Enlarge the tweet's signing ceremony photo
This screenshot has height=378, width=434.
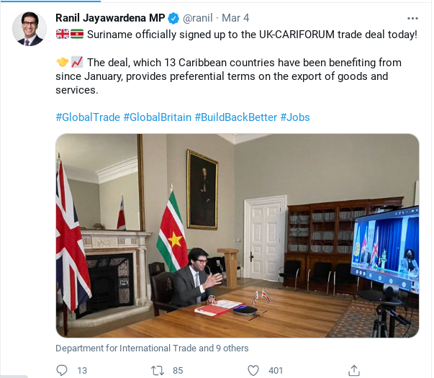(238, 235)
